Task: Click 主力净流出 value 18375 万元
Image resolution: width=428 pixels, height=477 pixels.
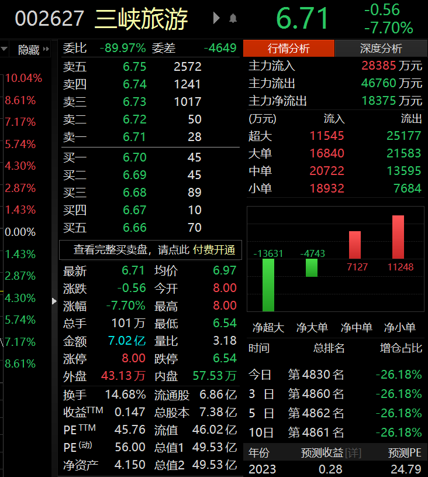Action: (x=392, y=101)
